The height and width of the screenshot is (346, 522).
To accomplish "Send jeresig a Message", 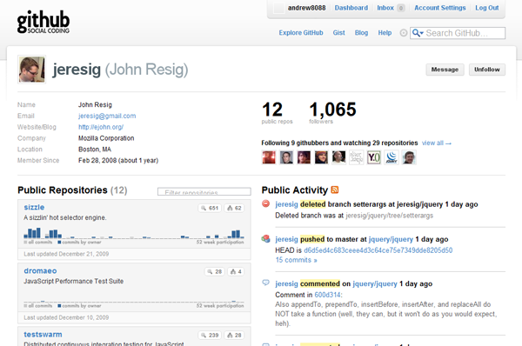I will coord(445,70).
